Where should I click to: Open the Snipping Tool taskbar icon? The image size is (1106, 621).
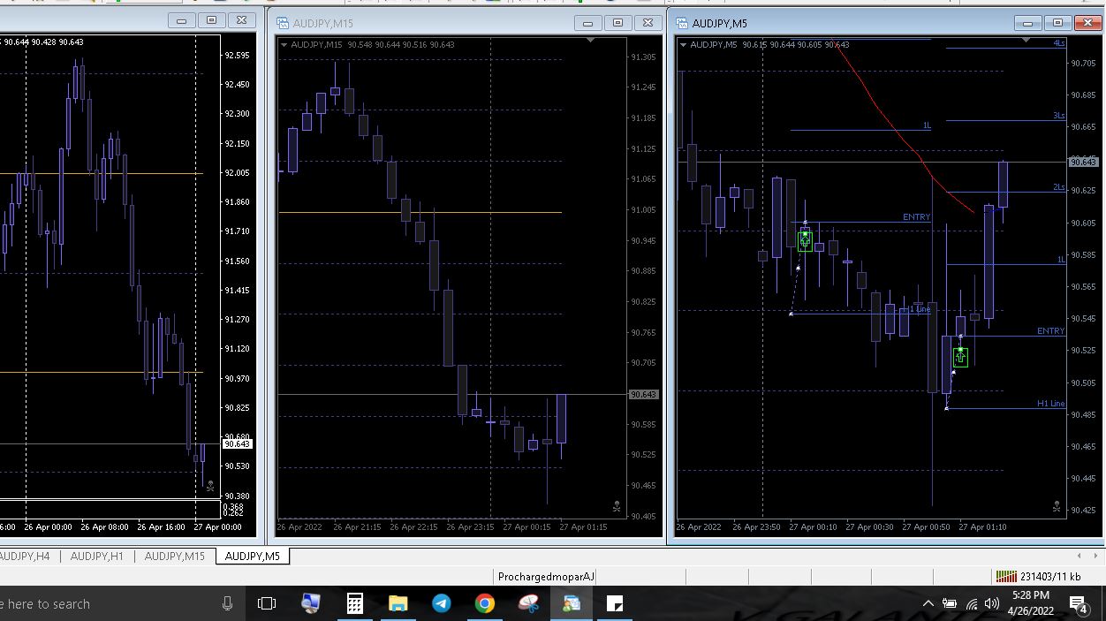pos(528,603)
